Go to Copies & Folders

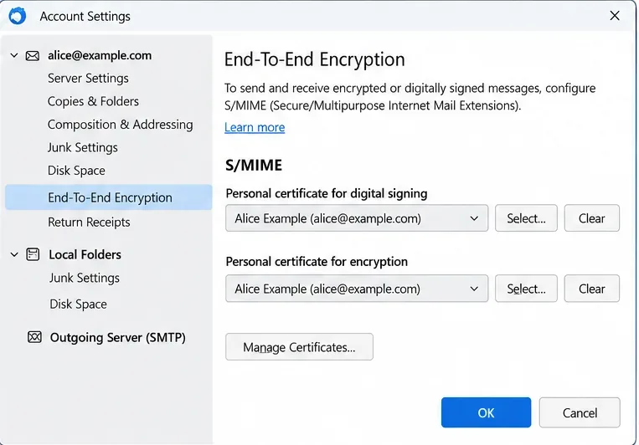(93, 101)
